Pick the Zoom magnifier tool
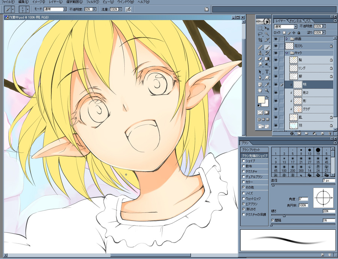Viewport: 338px width, 259px height. 267,90
